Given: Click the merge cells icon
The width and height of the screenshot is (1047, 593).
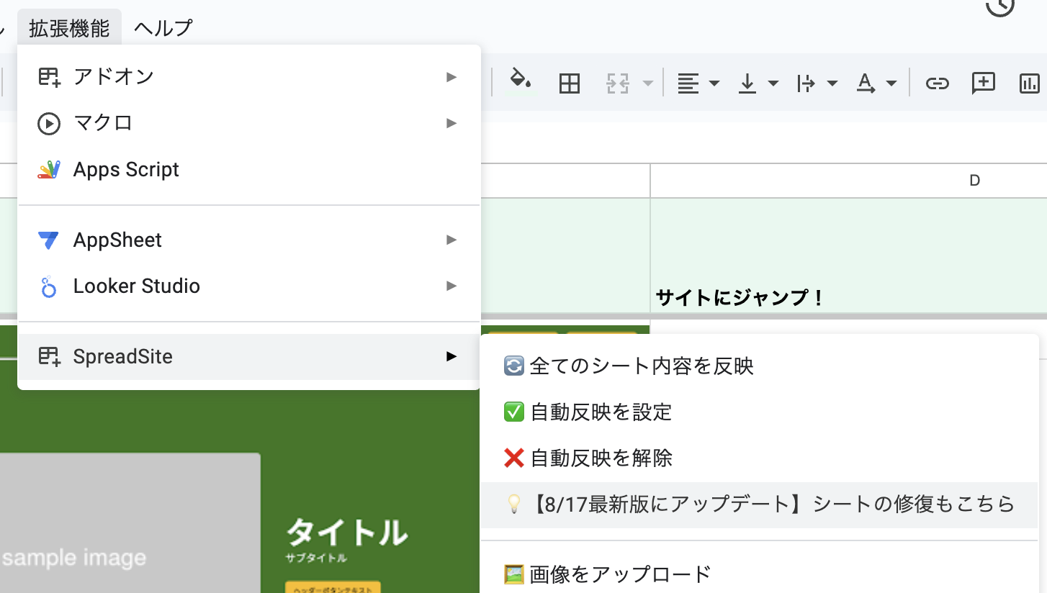Looking at the screenshot, I should click(618, 83).
